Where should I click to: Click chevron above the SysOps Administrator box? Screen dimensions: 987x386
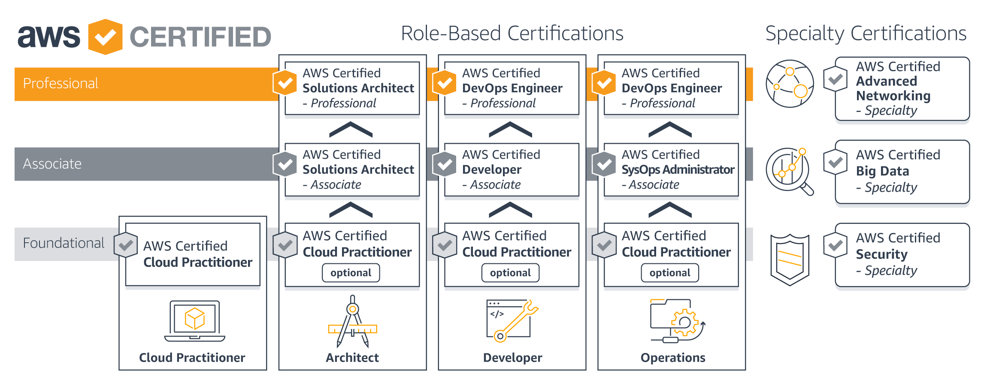pyautogui.click(x=670, y=130)
